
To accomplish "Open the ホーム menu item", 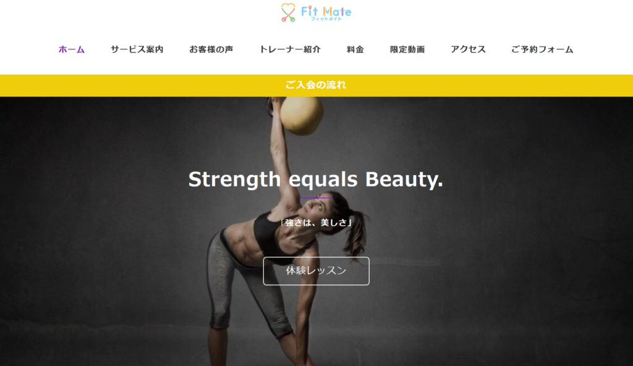I will 72,49.
